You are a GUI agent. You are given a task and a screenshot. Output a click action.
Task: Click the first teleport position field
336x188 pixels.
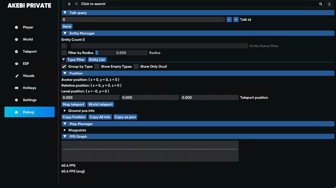90,97
